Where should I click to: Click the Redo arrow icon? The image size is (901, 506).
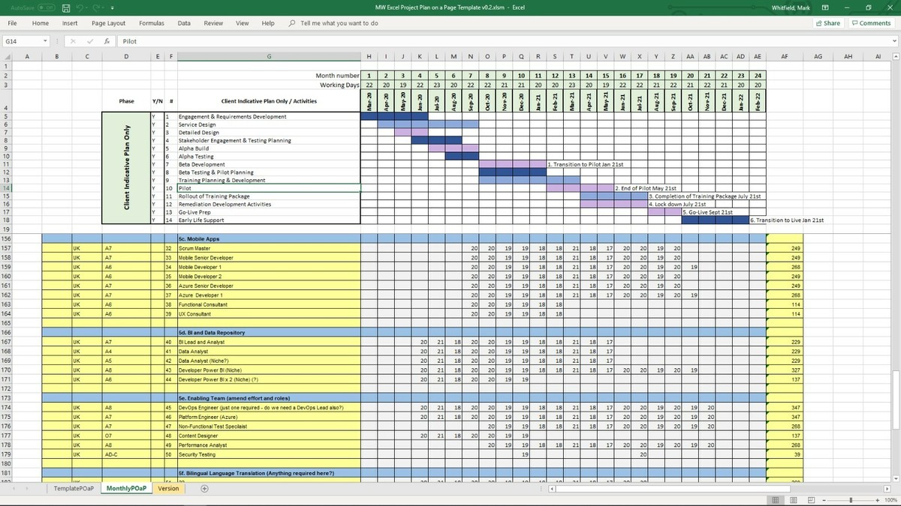[97, 7]
